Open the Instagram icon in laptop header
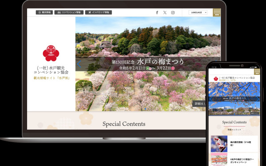Screen dimensions: 266x166 173,12
